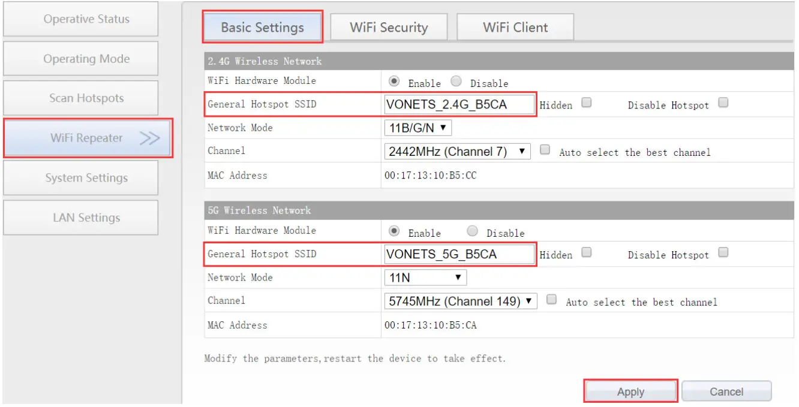Open the Scan Hotspots page

pyautogui.click(x=80, y=98)
